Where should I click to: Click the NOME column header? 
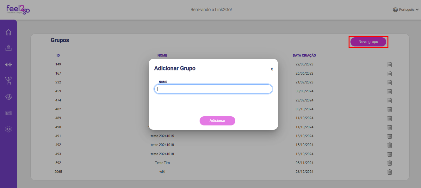[x=162, y=55]
